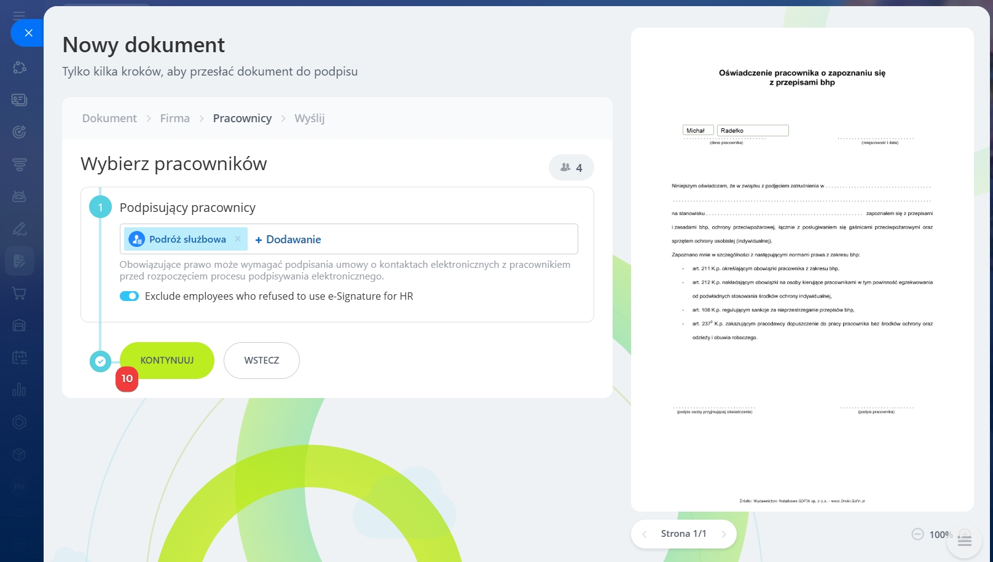Click the Podpisujący pracownicy heading
993x562 pixels.
(x=187, y=208)
